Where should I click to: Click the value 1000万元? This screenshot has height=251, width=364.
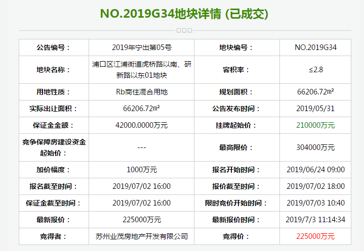coord(142,170)
